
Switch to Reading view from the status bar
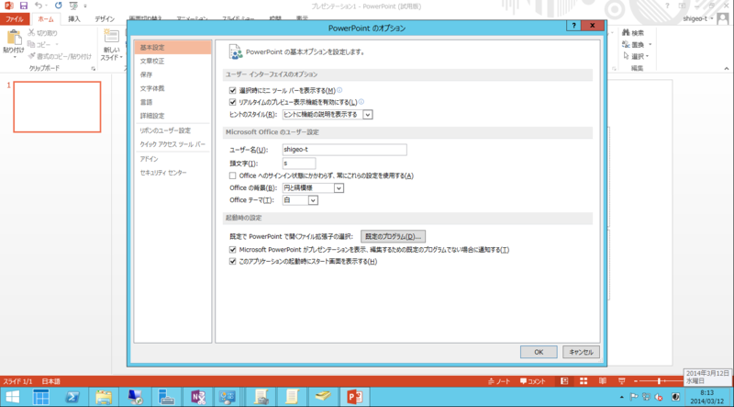click(603, 380)
